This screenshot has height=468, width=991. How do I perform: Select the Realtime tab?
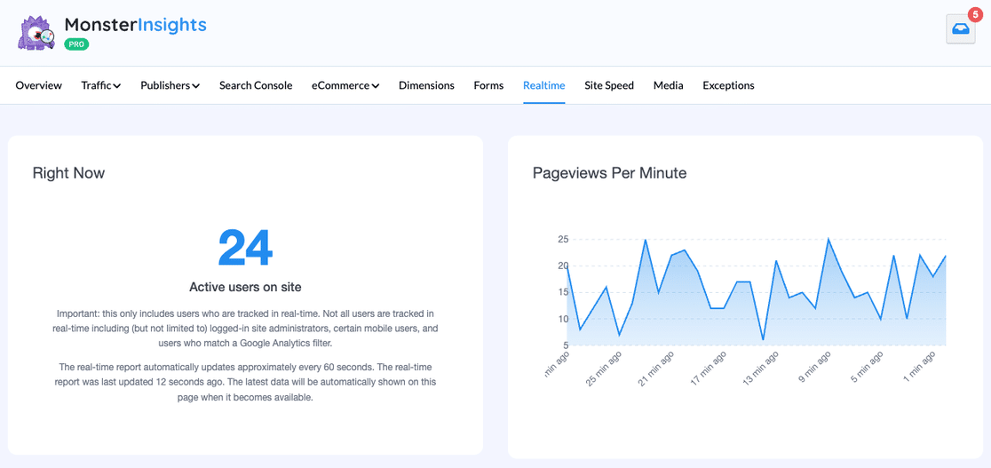(x=544, y=85)
